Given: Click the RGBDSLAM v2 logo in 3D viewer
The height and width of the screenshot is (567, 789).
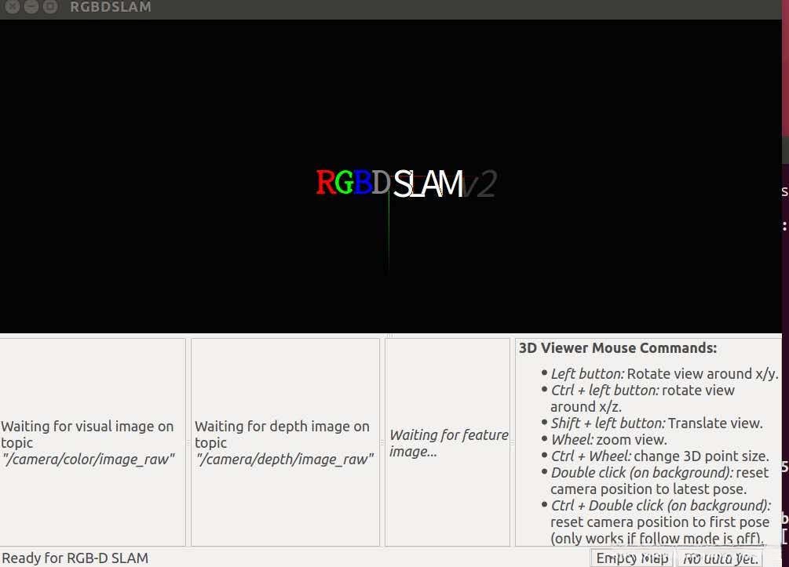Looking at the screenshot, I should coord(406,183).
